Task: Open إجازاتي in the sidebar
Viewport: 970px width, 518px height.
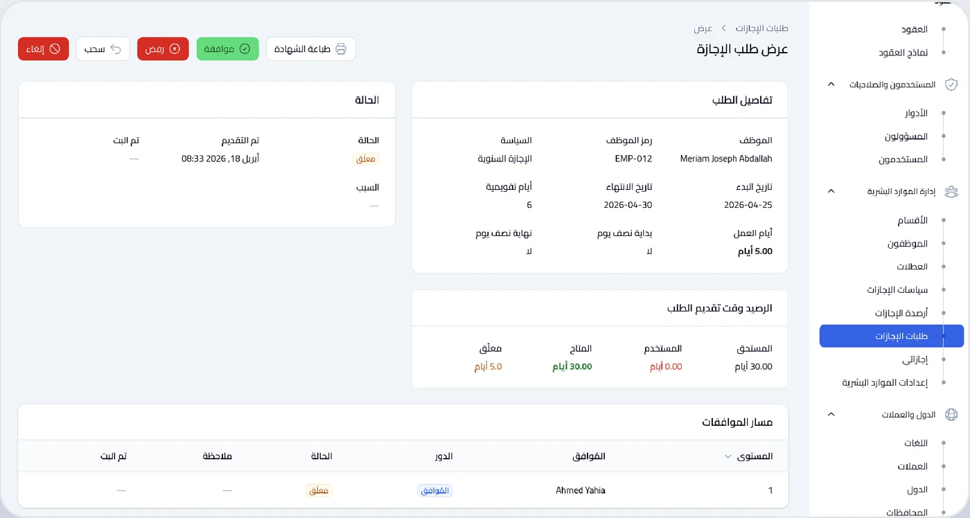Action: pos(915,359)
